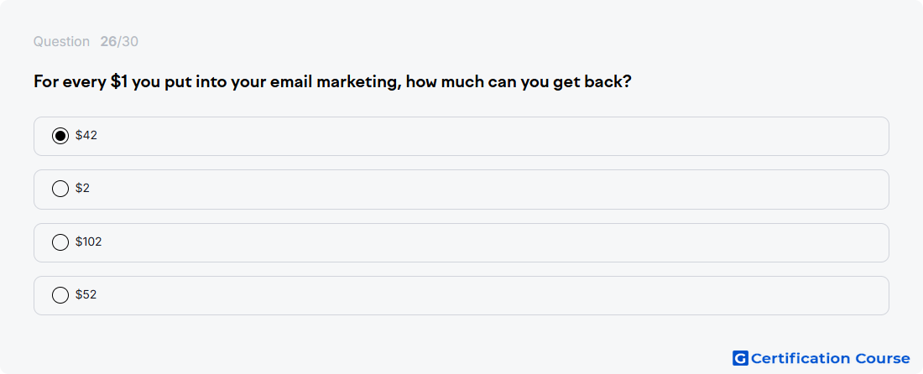Click the selected $42 radio button
This screenshot has width=923, height=374.
click(x=60, y=136)
